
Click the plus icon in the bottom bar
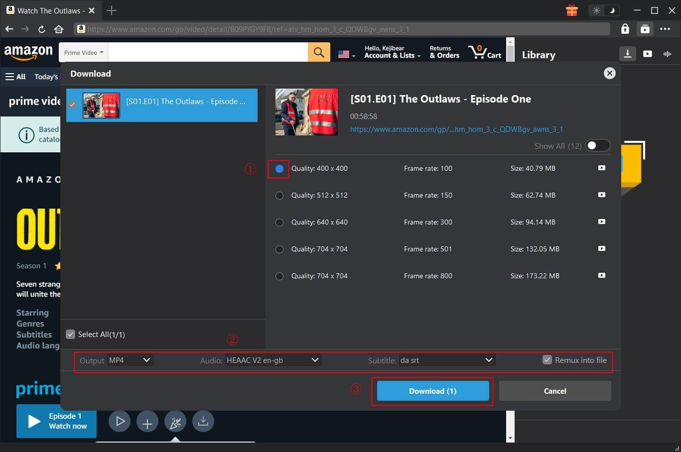tap(147, 421)
